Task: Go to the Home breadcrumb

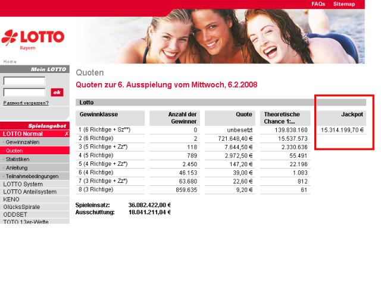Action: pyautogui.click(x=10, y=62)
